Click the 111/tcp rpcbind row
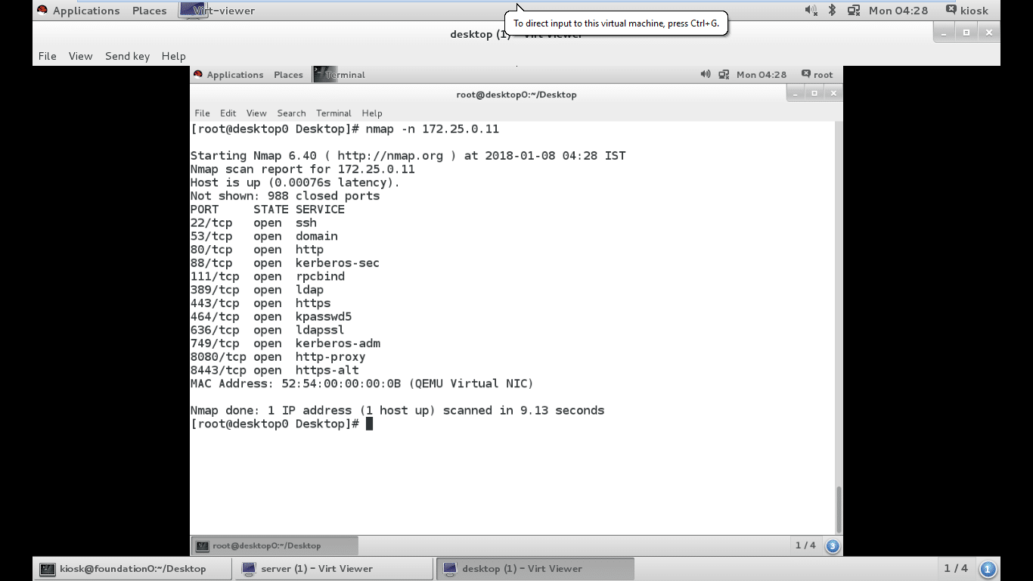The image size is (1033, 581). [268, 277]
